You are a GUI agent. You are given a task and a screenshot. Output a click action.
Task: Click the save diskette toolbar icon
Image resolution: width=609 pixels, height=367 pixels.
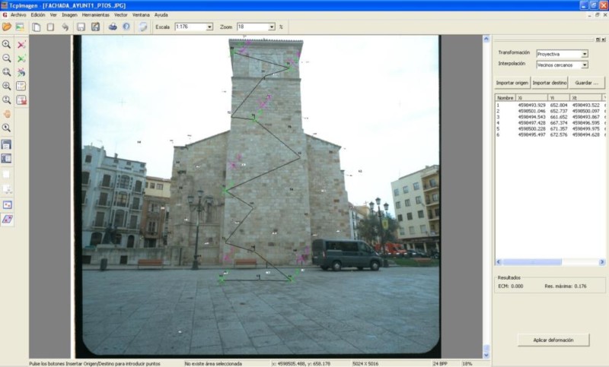point(81,27)
